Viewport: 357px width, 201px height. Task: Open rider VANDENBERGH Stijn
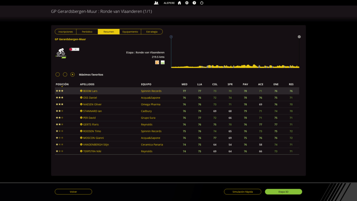(96, 144)
